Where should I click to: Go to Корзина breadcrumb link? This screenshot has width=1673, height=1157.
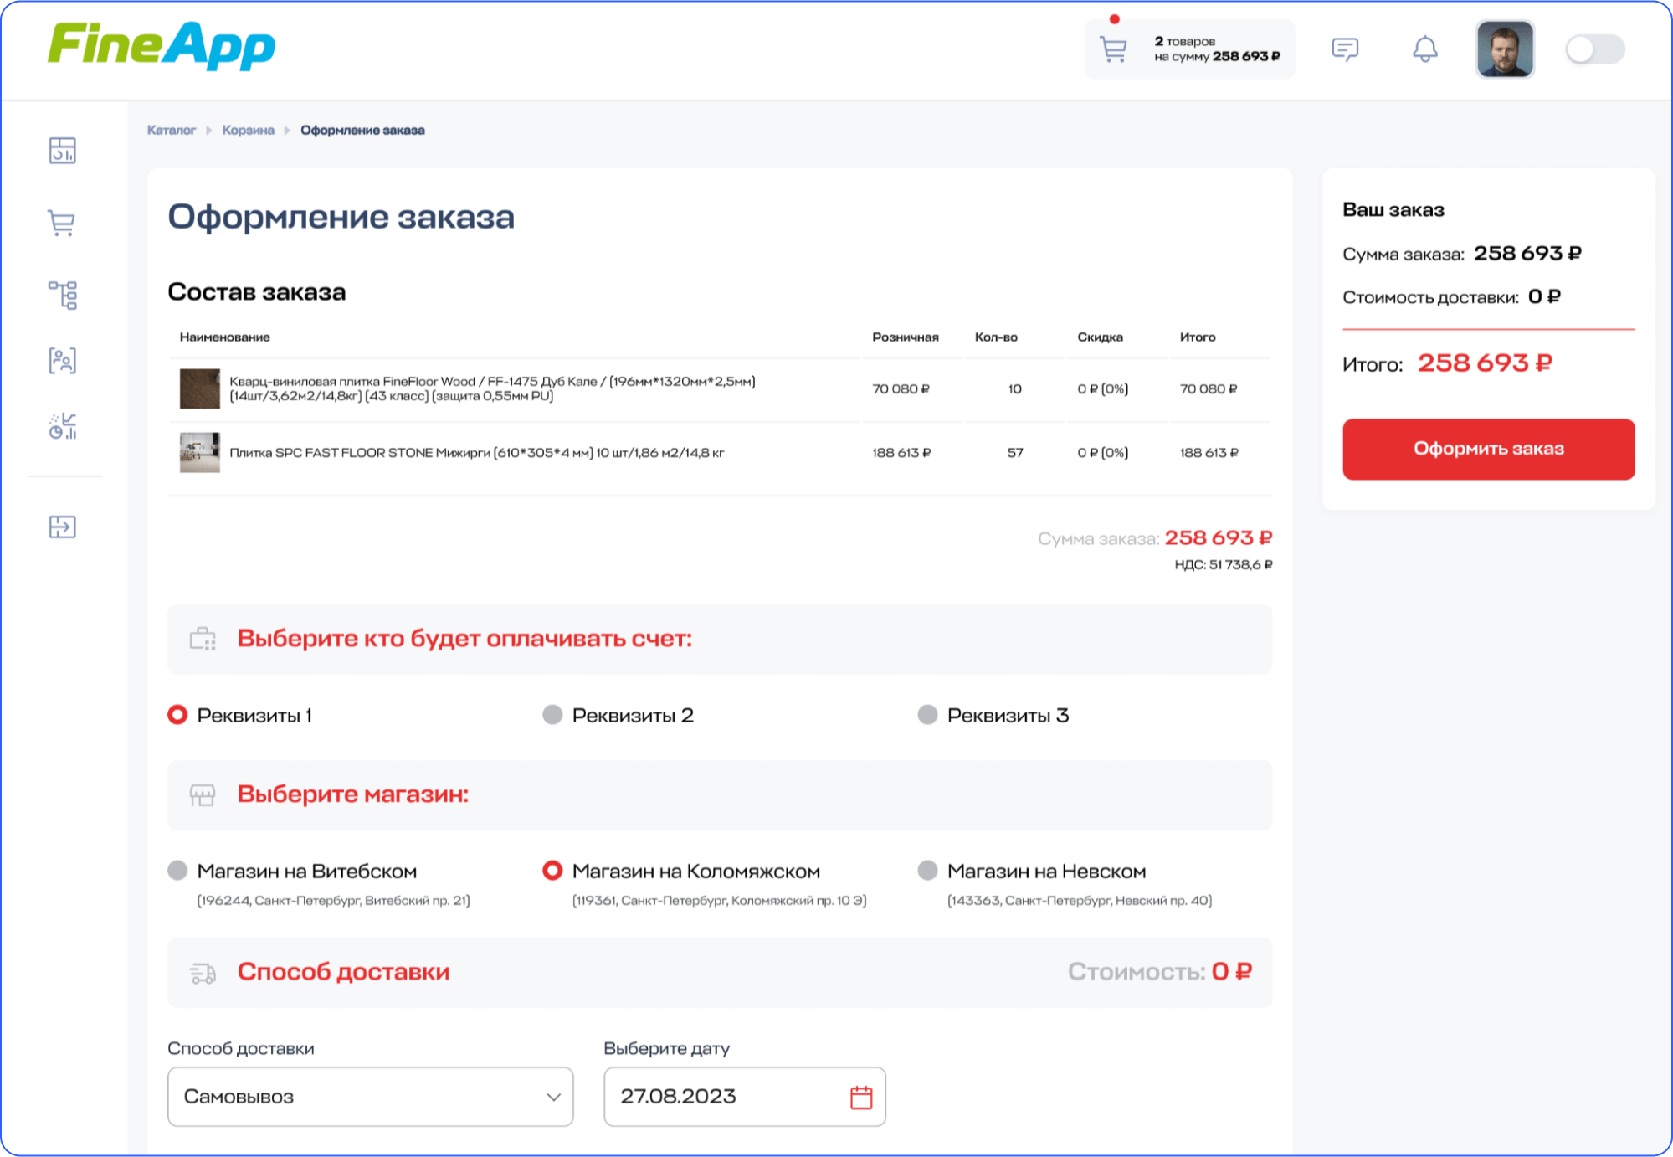(x=248, y=131)
